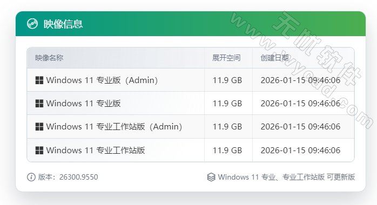Select the Windows 11 专业版 image name
Image resolution: width=377 pixels, height=205 pixels.
point(83,104)
